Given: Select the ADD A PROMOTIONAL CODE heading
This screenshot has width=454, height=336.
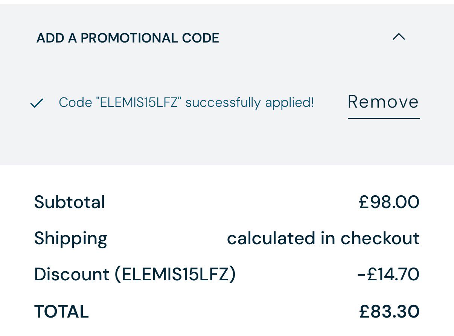Looking at the screenshot, I should 128,38.
